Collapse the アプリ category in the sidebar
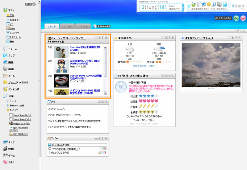 (9, 10)
